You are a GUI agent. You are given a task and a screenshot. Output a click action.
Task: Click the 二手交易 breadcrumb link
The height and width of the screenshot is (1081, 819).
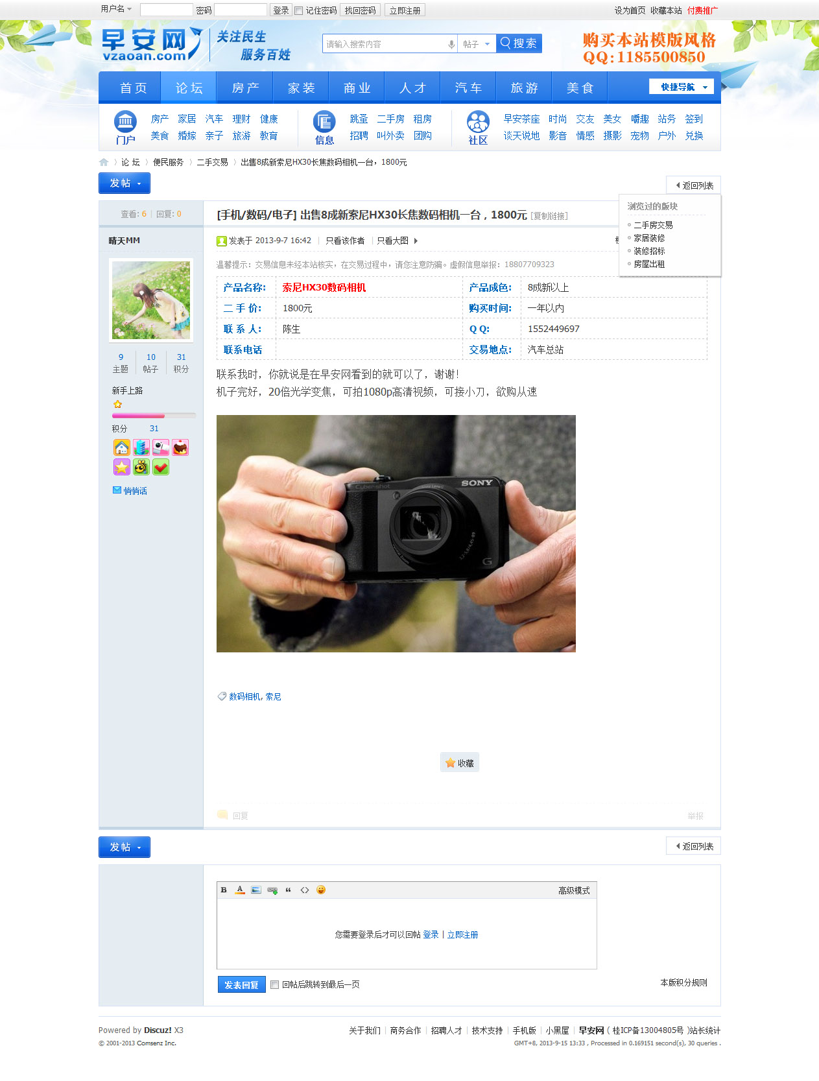[x=212, y=162]
